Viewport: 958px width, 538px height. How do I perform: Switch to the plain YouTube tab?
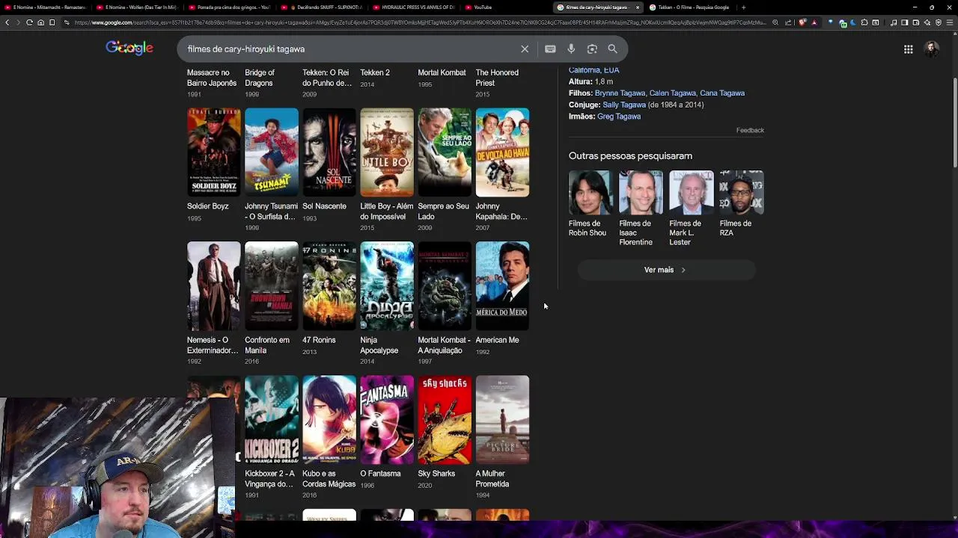pos(506,7)
